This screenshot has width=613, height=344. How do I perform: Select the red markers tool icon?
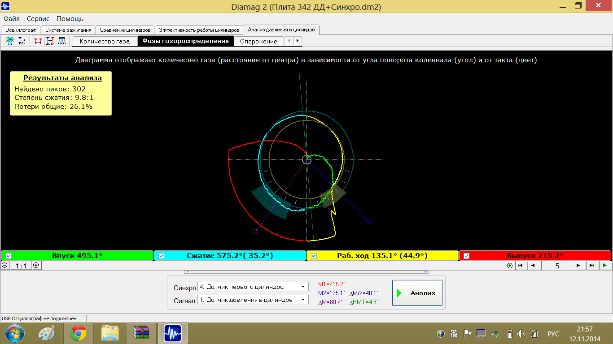click(x=38, y=41)
